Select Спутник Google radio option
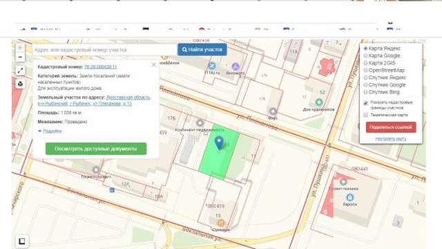This screenshot has width=442, height=249. [365, 84]
